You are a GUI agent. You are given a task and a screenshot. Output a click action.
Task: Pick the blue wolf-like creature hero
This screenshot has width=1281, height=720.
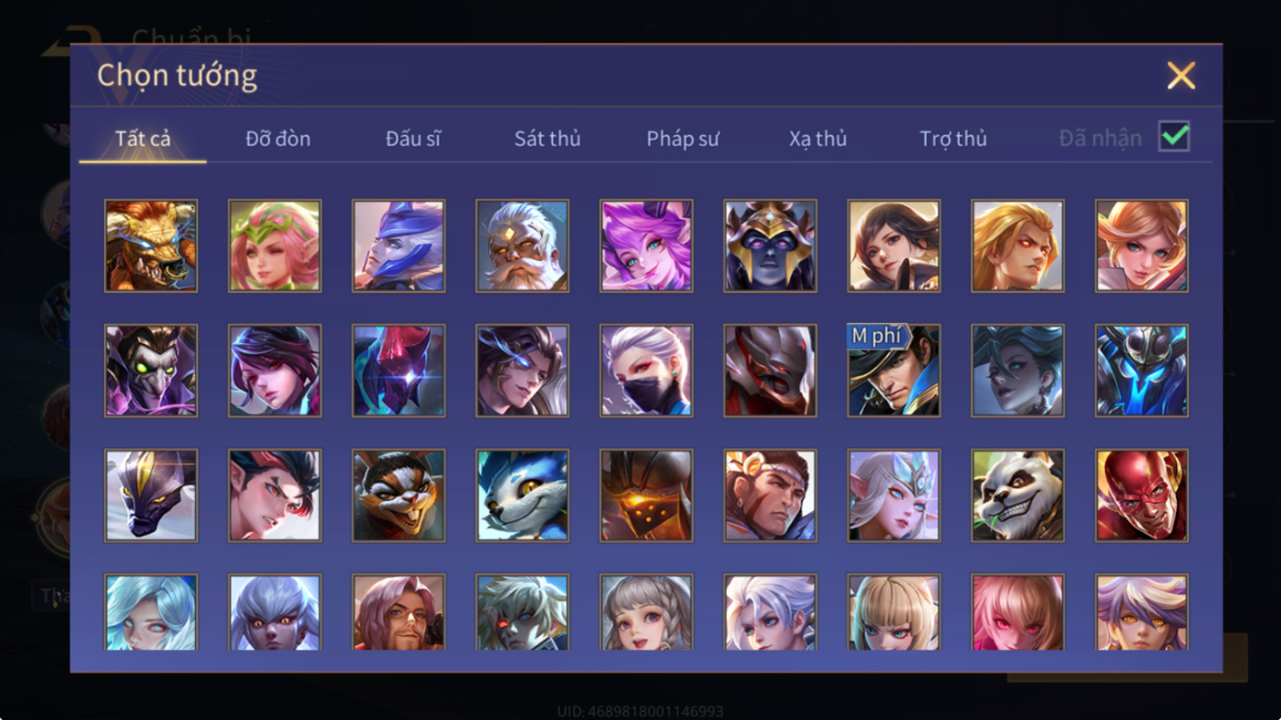pos(522,496)
